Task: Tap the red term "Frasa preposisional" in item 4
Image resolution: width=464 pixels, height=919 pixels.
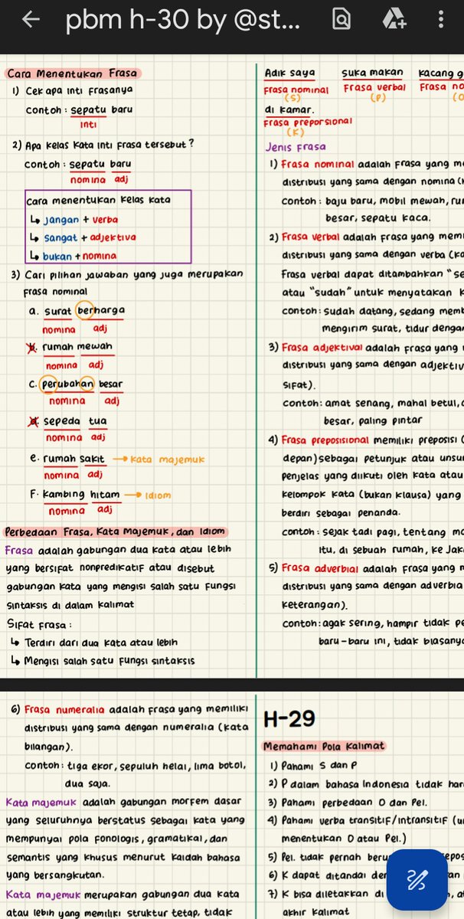Action: 325,440
